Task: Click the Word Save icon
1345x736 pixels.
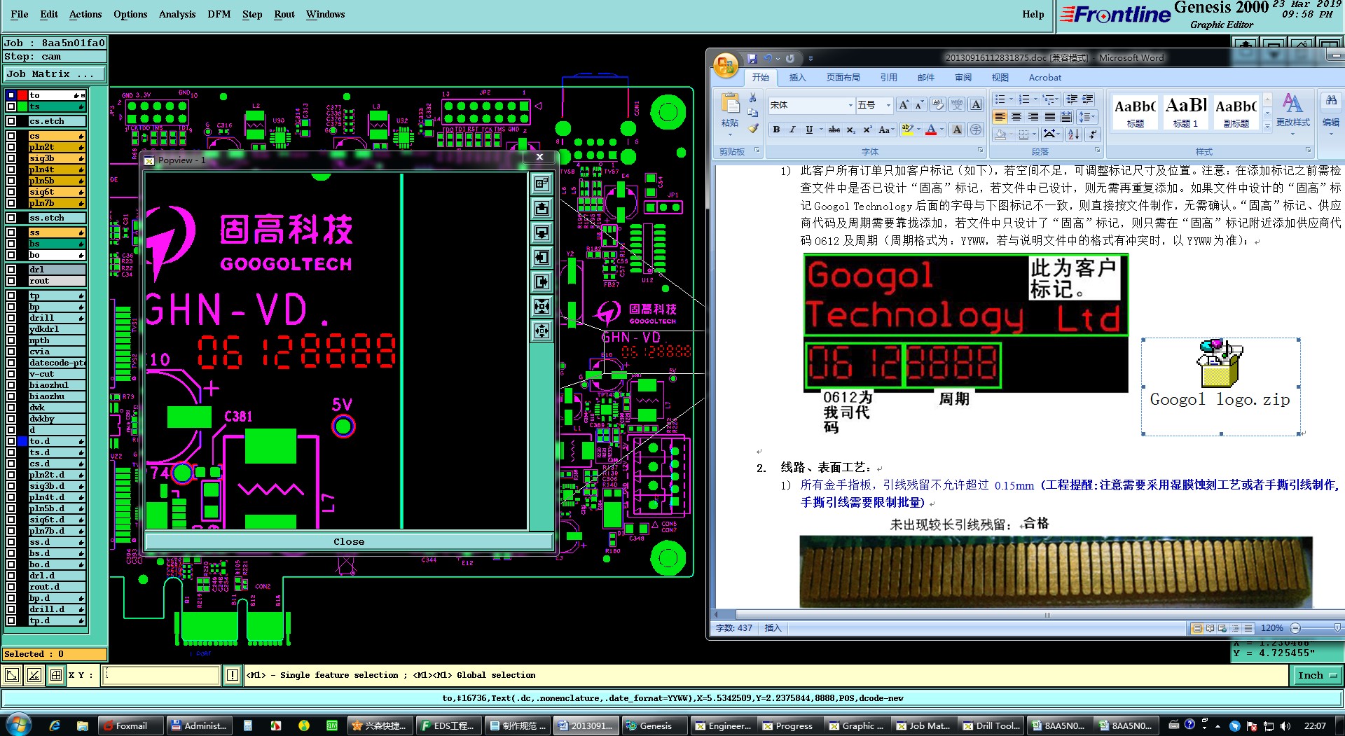Action: click(x=752, y=59)
